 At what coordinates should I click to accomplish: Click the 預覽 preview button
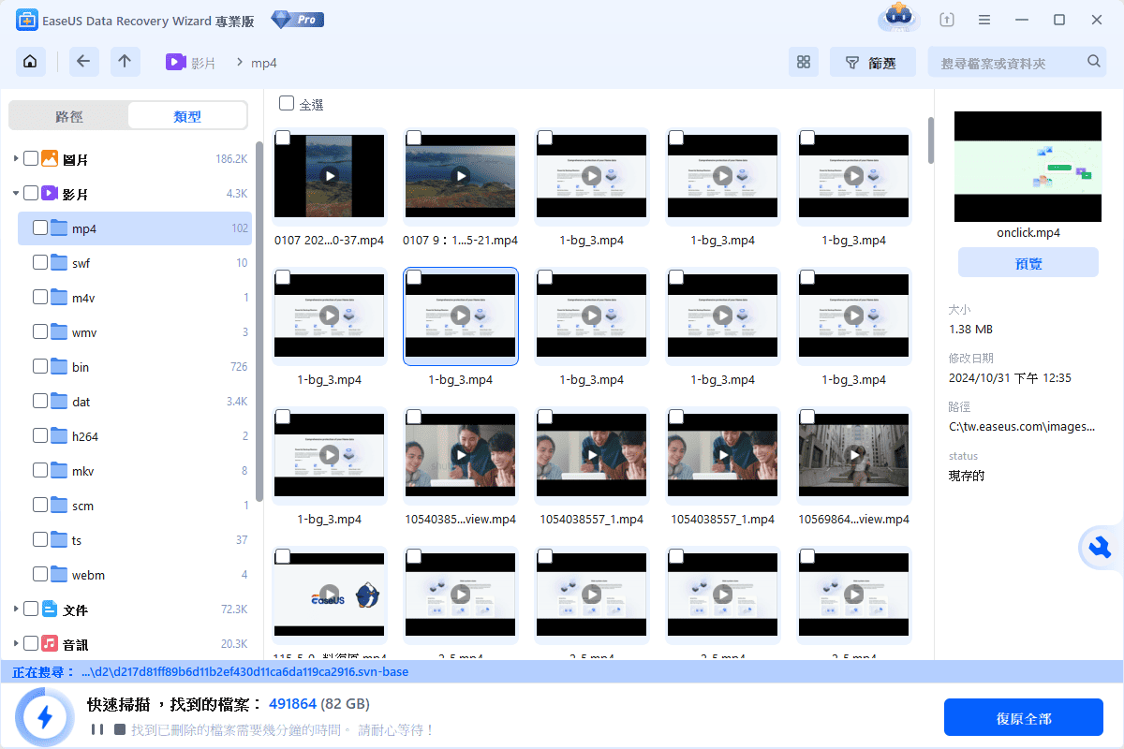coord(1028,263)
